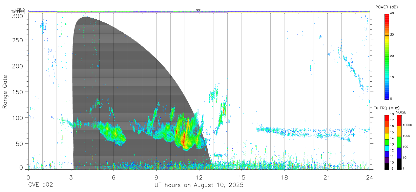Click the 'Range Gate' vertical axis title
416x192 pixels.
[5, 92]
